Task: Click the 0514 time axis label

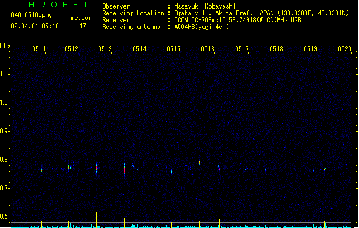Action: pyautogui.click(x=139, y=49)
